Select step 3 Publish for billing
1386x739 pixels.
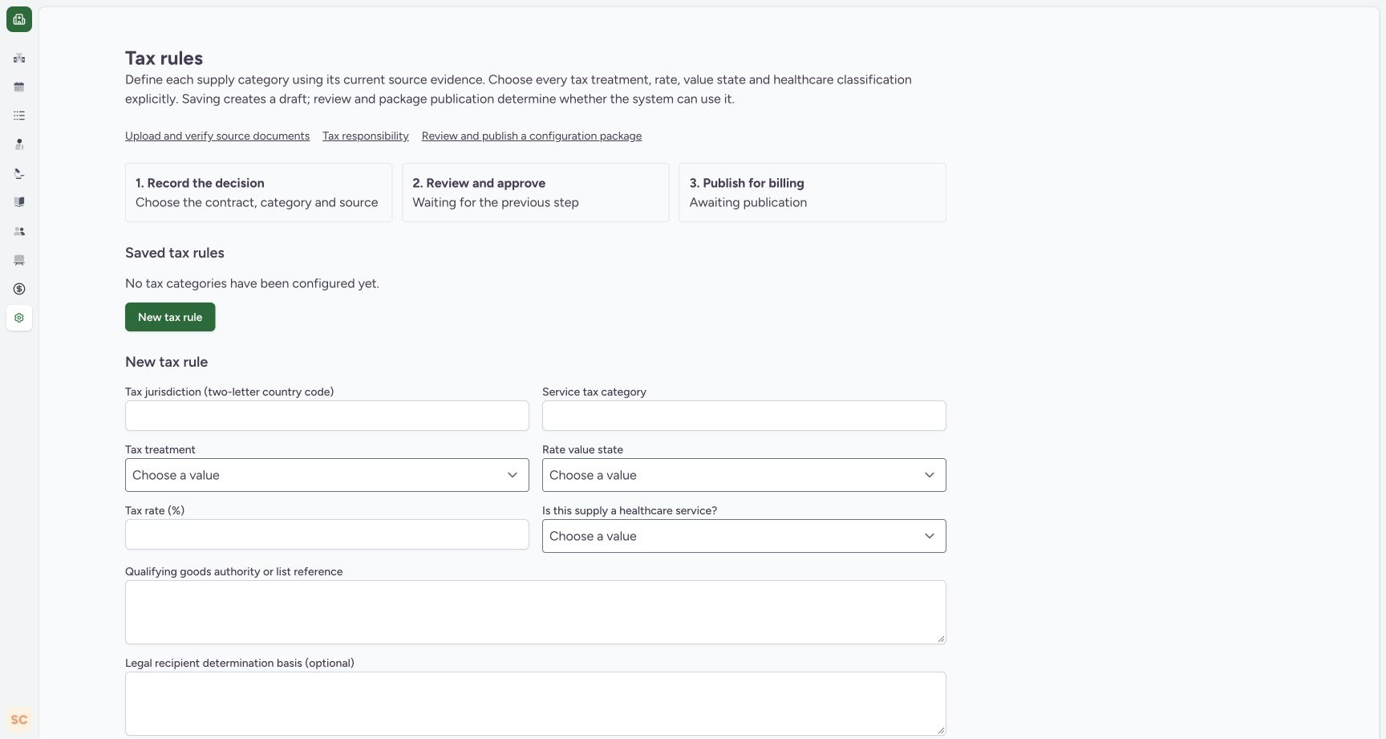pos(813,193)
